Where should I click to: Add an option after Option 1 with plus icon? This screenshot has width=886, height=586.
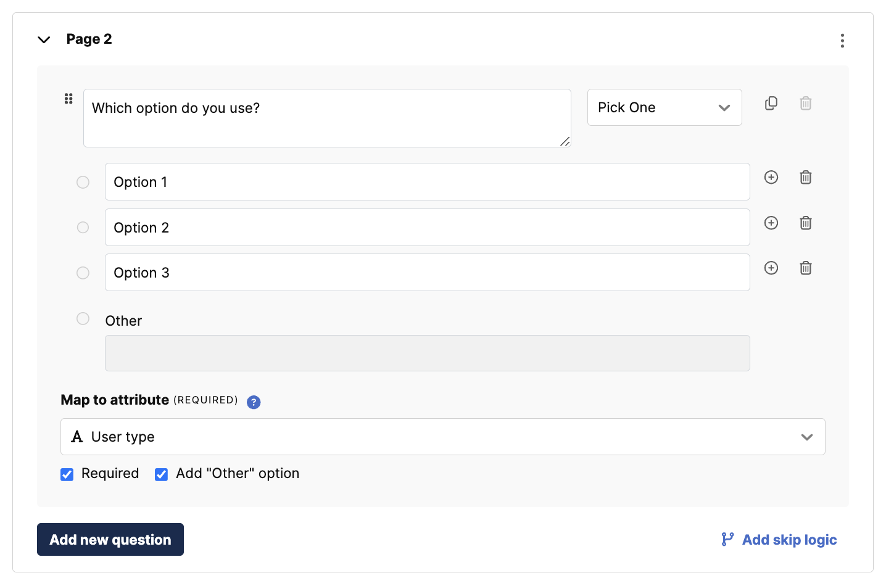coord(771,177)
